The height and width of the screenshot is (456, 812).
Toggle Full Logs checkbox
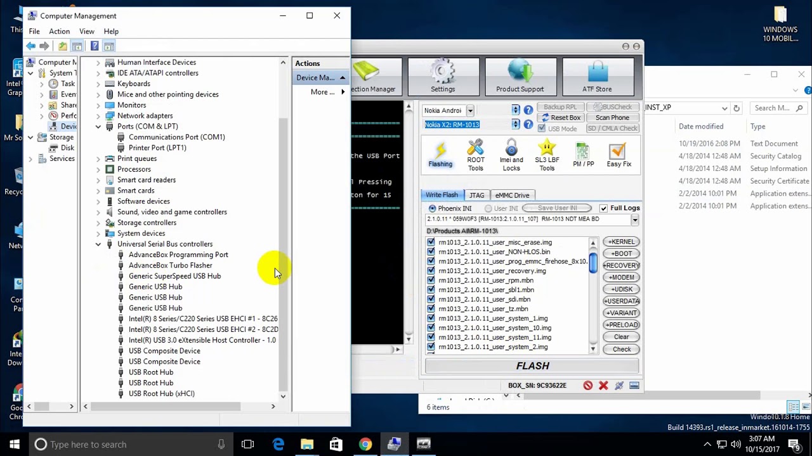(x=603, y=208)
